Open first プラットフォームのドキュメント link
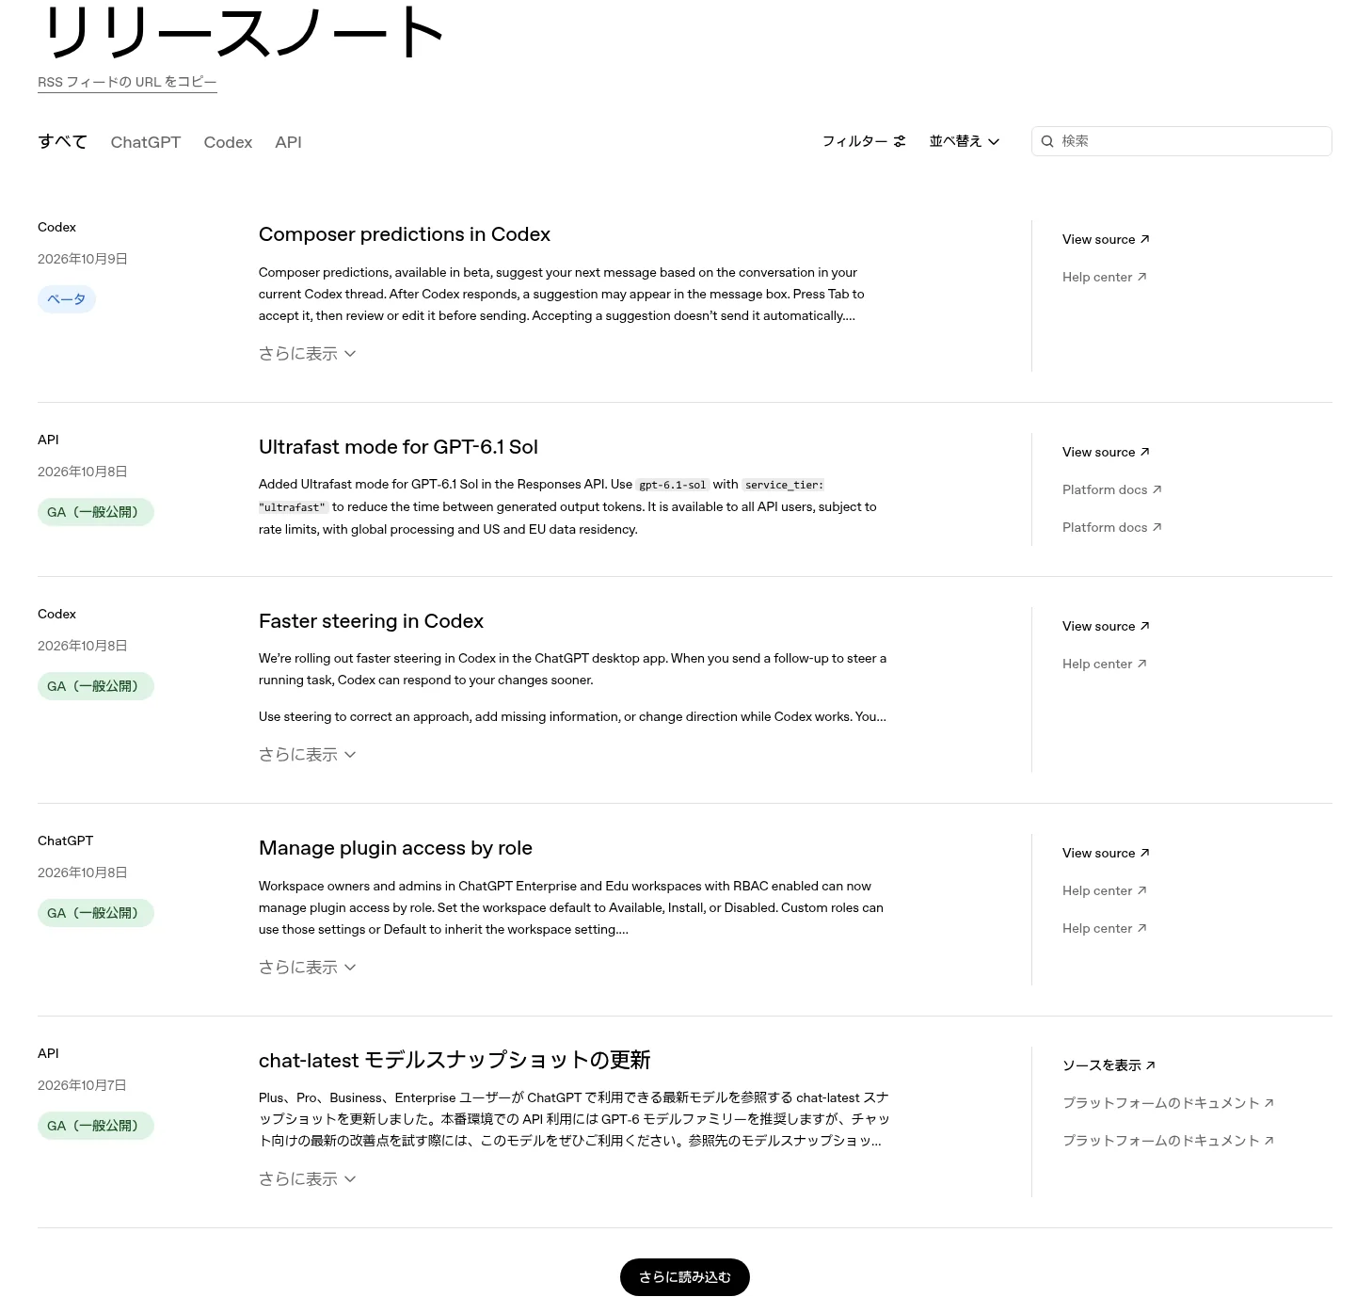The width and height of the screenshot is (1356, 1297). point(1168,1103)
